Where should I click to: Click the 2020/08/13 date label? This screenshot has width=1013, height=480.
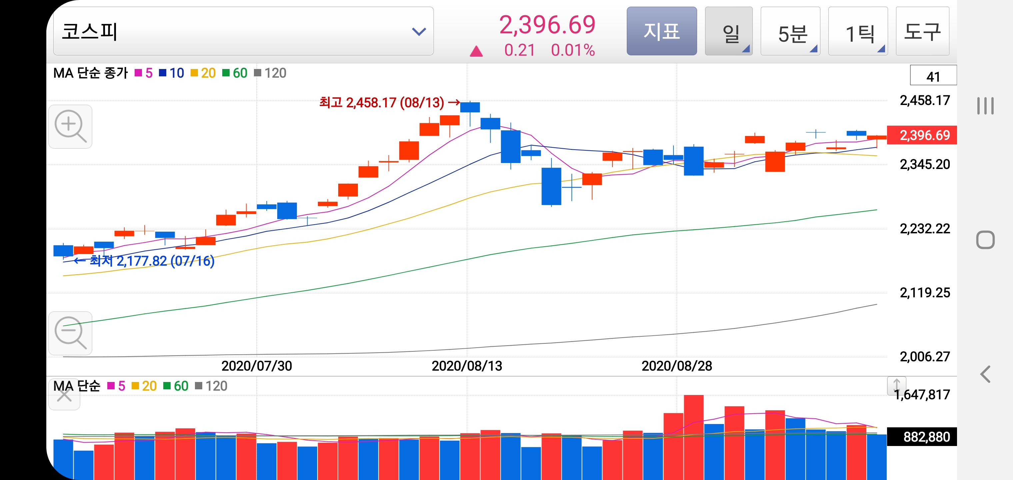467,366
